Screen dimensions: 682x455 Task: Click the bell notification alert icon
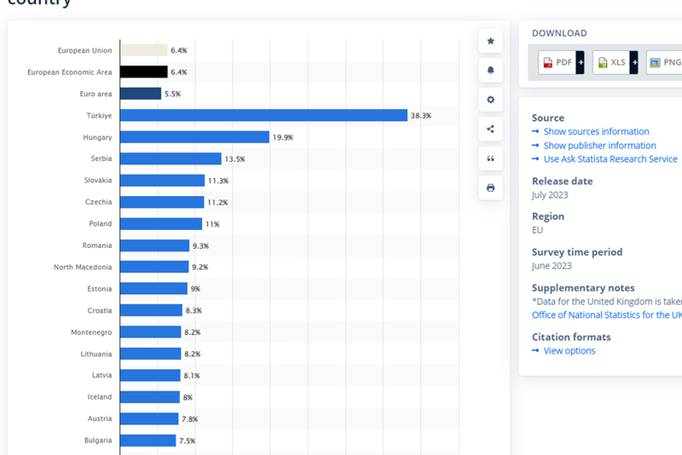coord(490,71)
